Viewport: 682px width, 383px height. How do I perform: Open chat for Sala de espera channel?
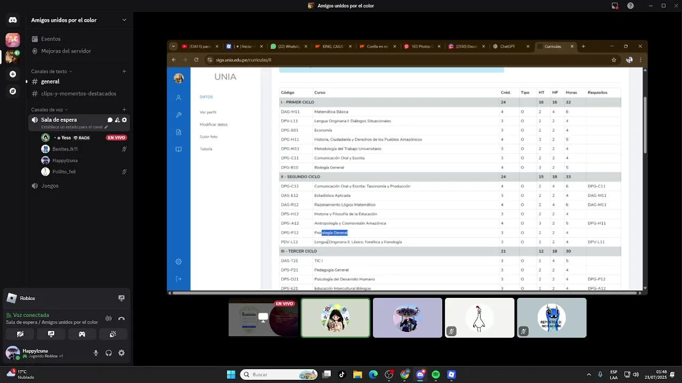click(110, 120)
